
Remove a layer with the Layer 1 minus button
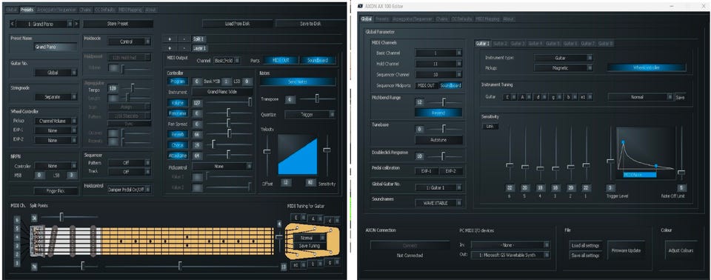click(x=184, y=47)
